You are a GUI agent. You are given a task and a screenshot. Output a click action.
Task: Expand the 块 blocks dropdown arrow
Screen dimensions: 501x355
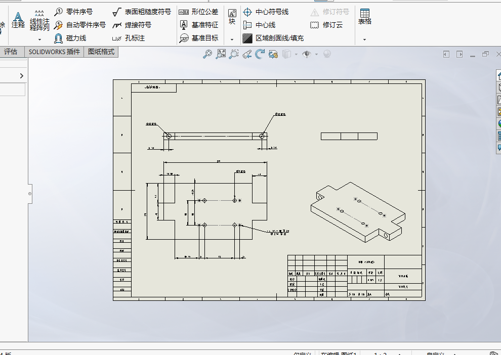(x=232, y=39)
